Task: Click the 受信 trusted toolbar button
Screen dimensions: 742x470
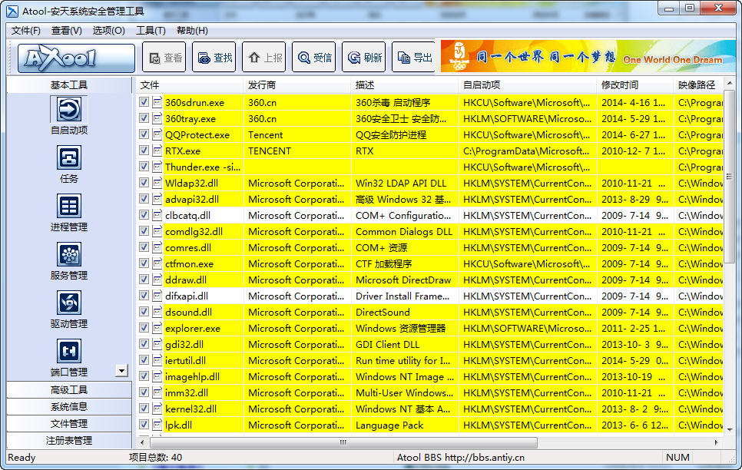Action: [313, 58]
